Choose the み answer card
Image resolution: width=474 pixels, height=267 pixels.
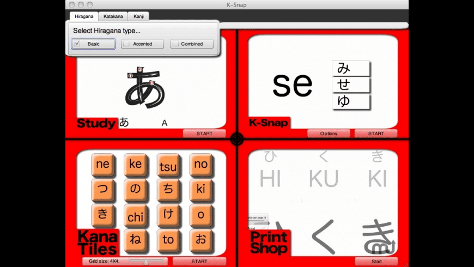(351, 68)
